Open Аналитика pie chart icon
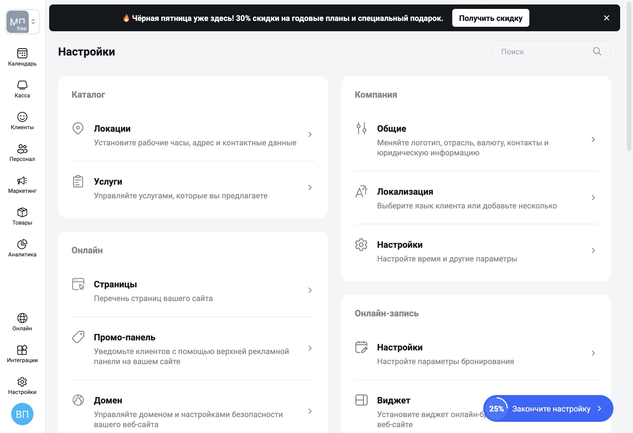633x433 pixels. pyautogui.click(x=22, y=244)
